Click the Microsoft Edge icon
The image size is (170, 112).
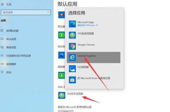pos(72,24)
